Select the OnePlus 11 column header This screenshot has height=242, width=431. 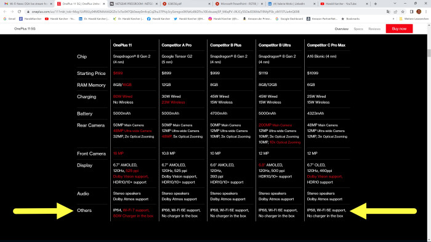(x=123, y=45)
